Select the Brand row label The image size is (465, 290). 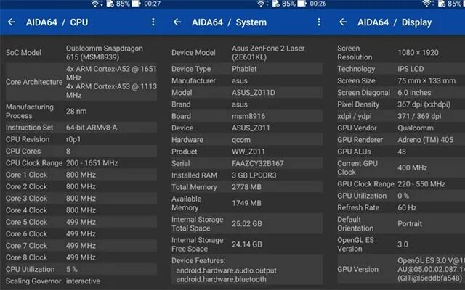(x=181, y=104)
